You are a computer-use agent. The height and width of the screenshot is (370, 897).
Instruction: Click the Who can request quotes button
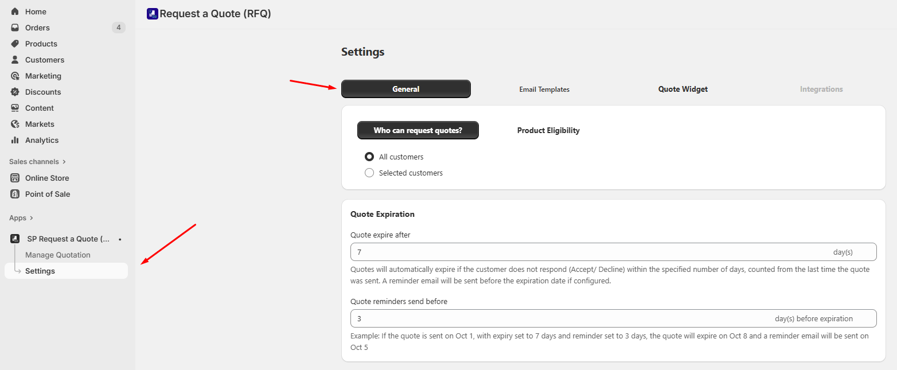(x=418, y=130)
